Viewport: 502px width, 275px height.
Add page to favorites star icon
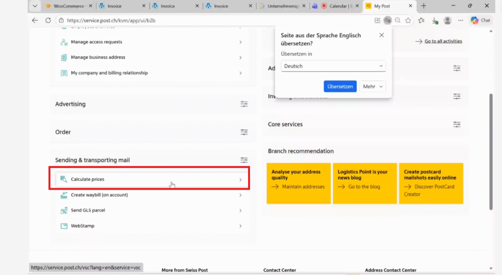[x=408, y=21]
